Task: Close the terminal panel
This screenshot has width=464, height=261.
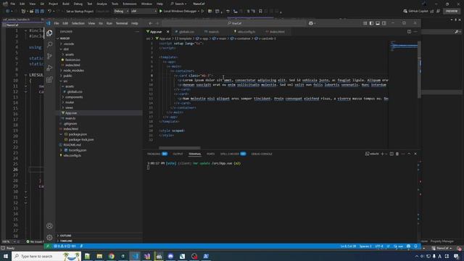Action: point(415,154)
